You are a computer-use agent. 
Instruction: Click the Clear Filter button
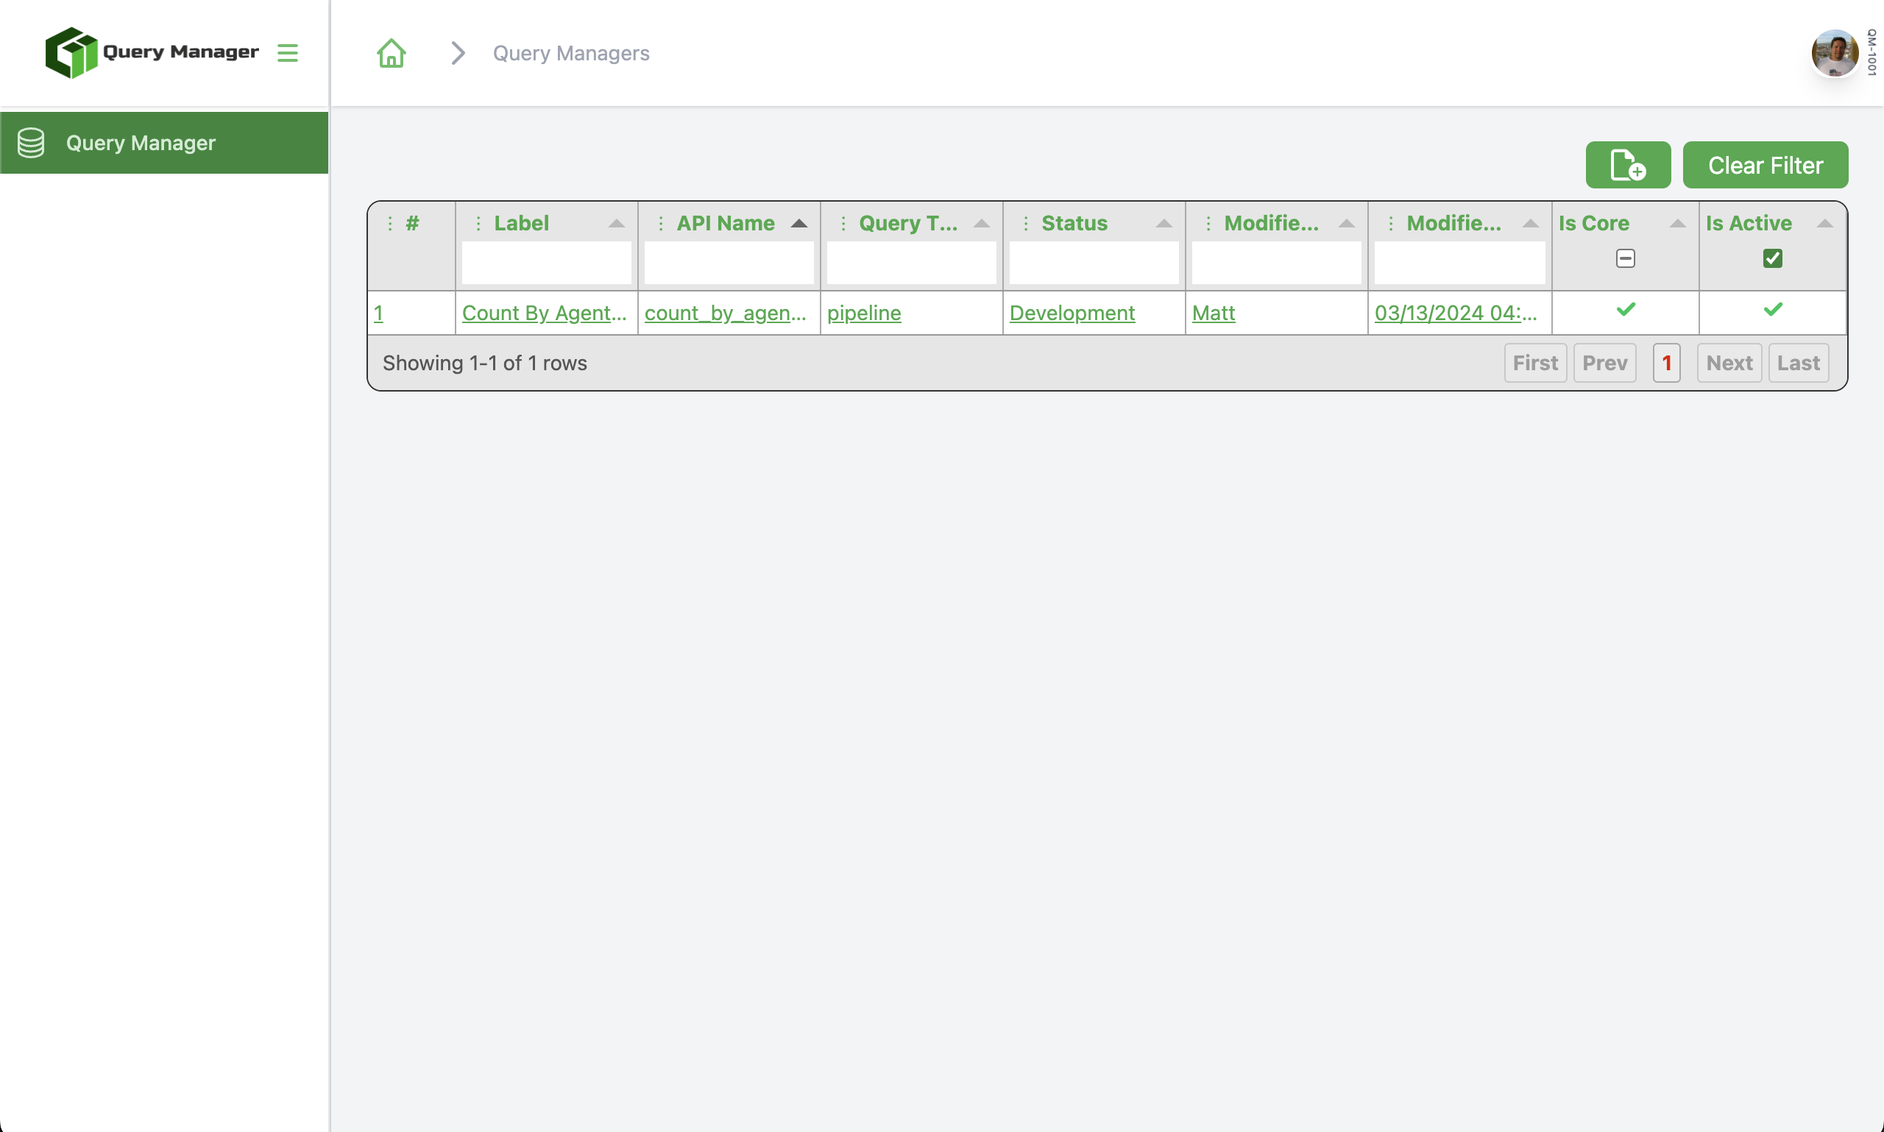point(1765,165)
